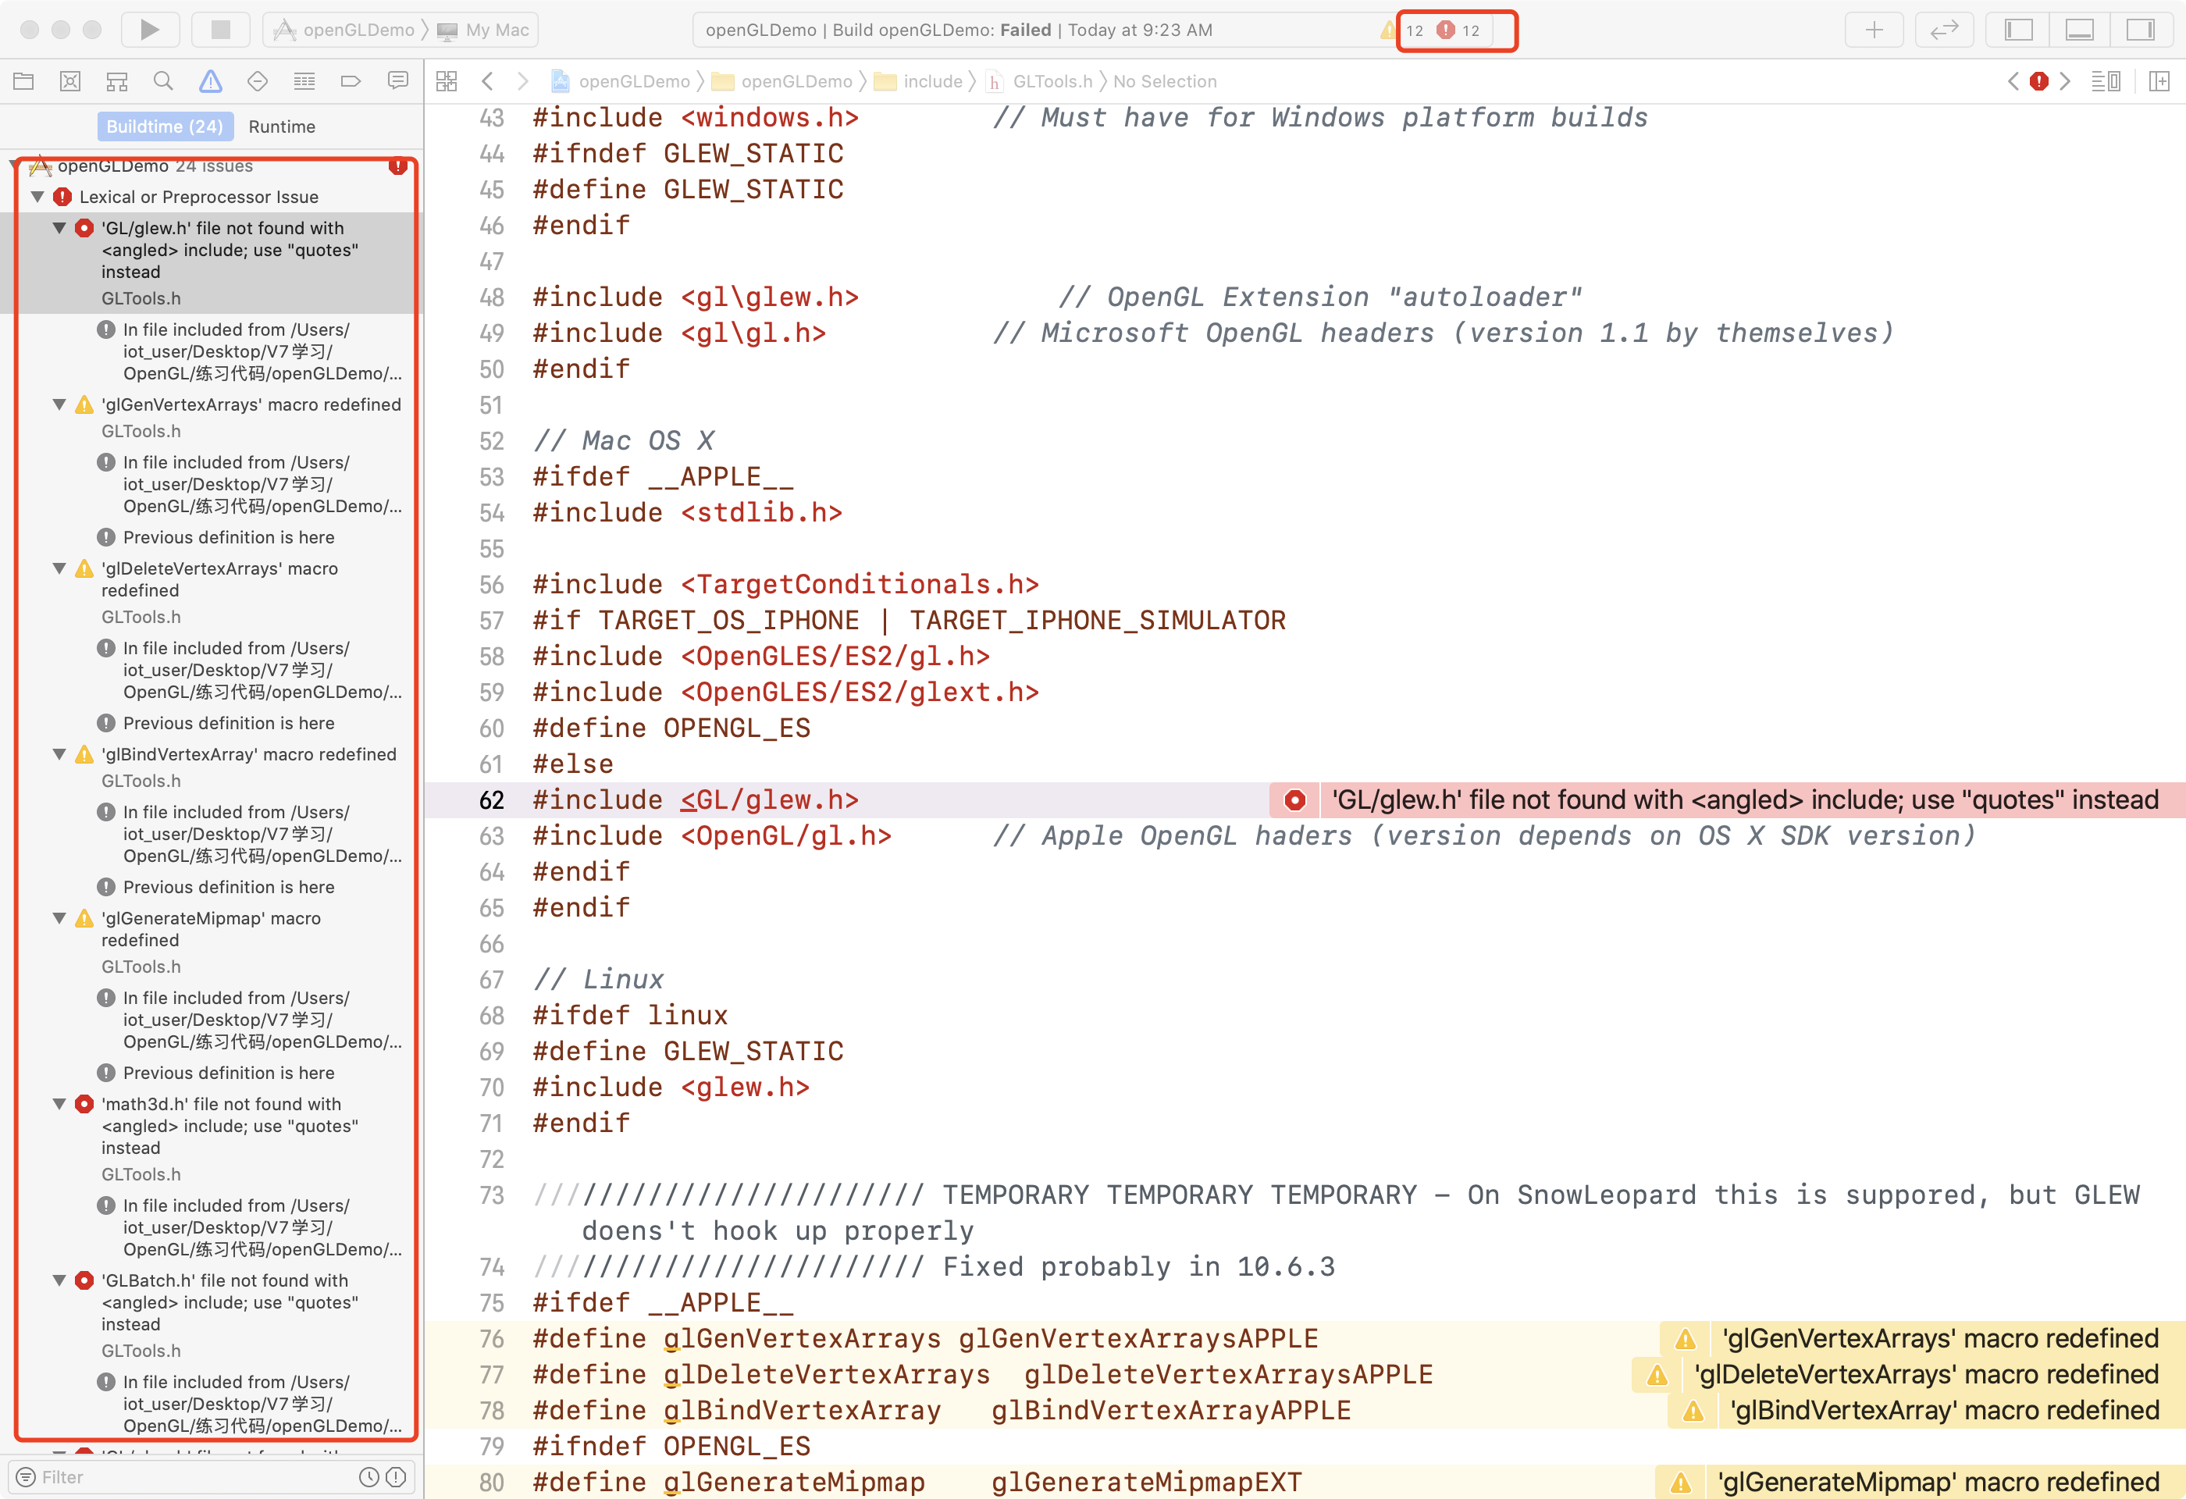The height and width of the screenshot is (1499, 2186).
Task: Click the include folder in breadcrumb path
Action: click(931, 82)
